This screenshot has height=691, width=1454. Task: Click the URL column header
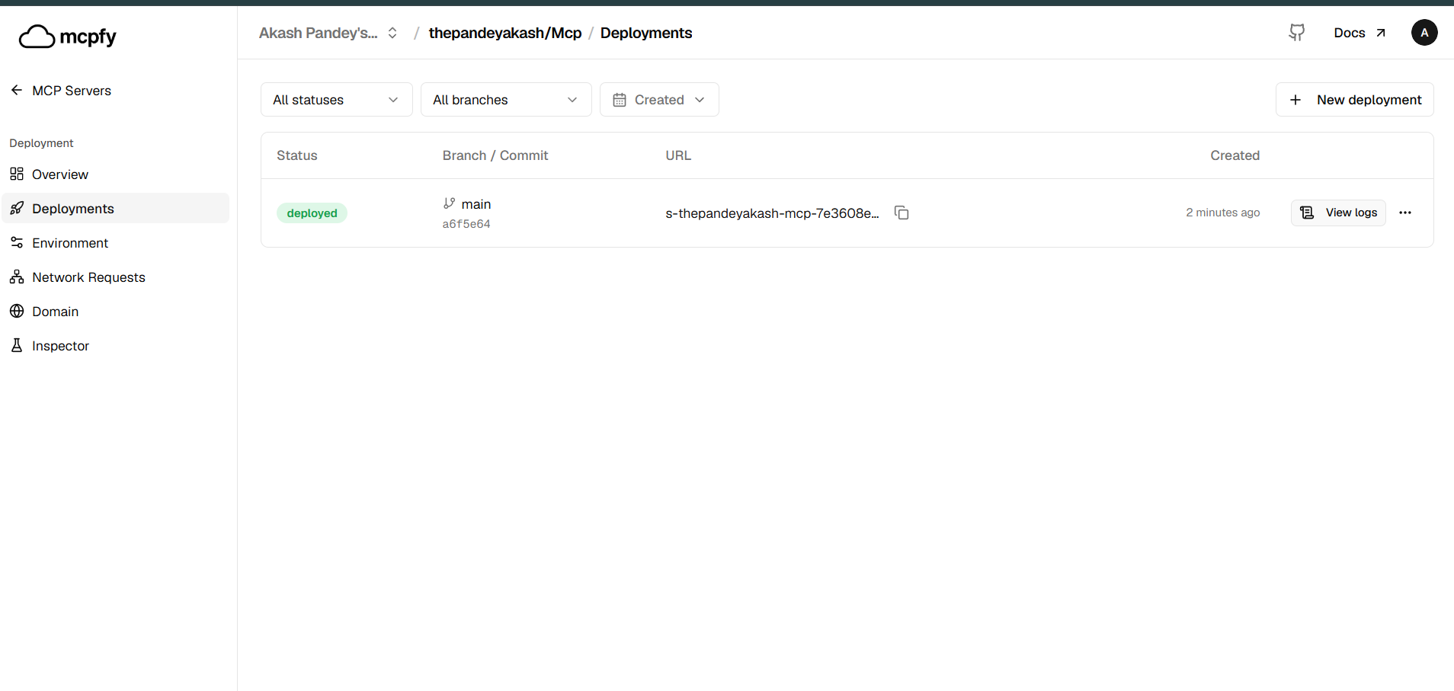point(678,155)
